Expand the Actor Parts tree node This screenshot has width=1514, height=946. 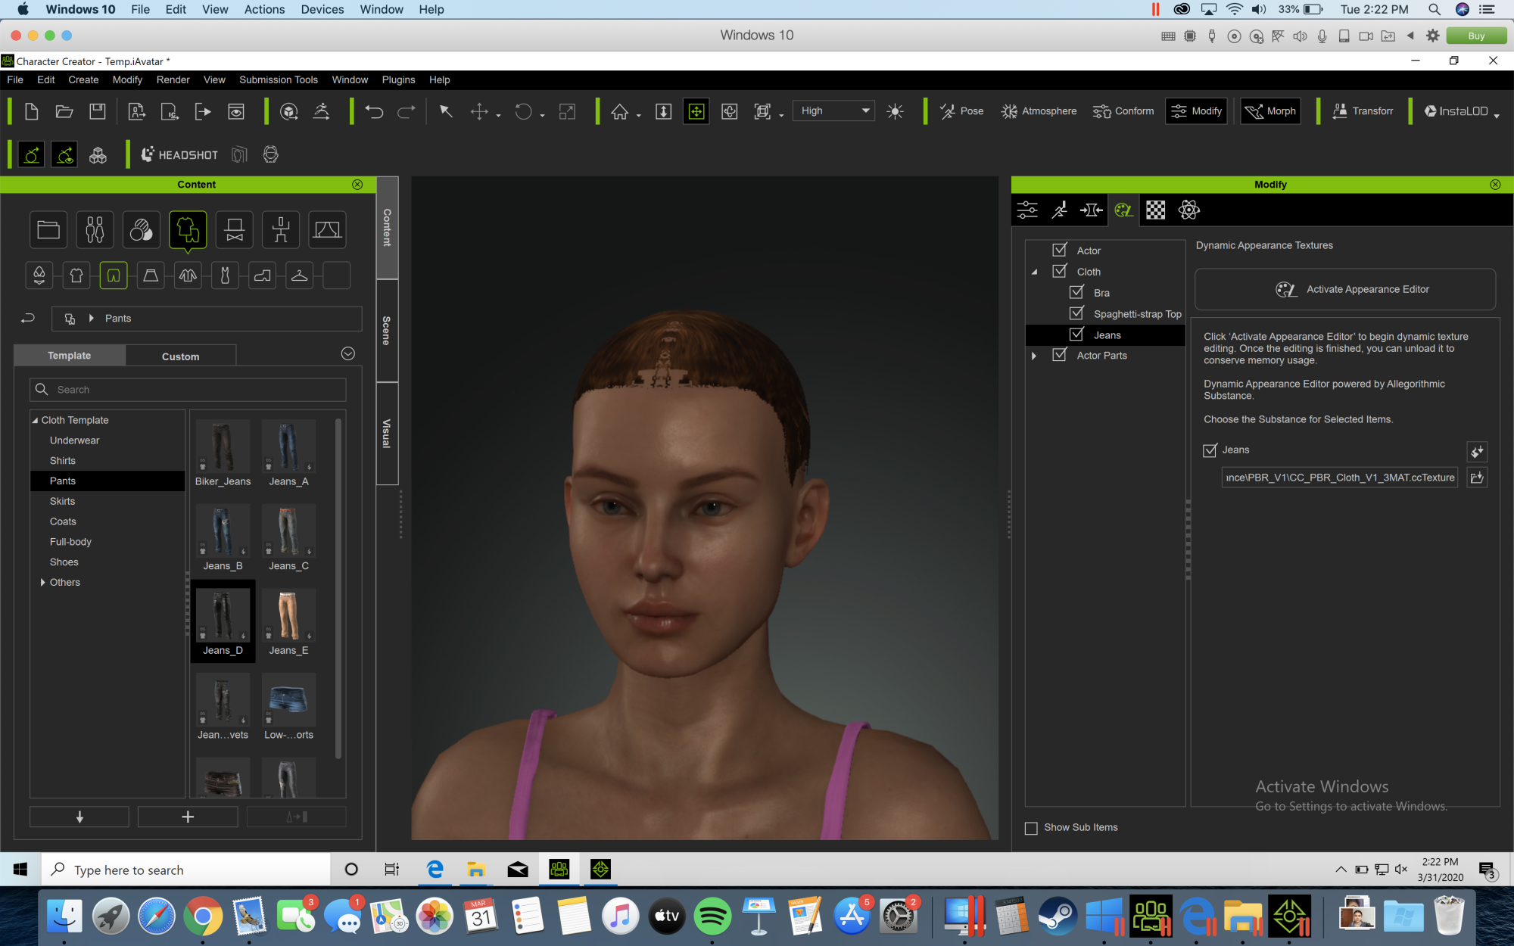(1035, 356)
